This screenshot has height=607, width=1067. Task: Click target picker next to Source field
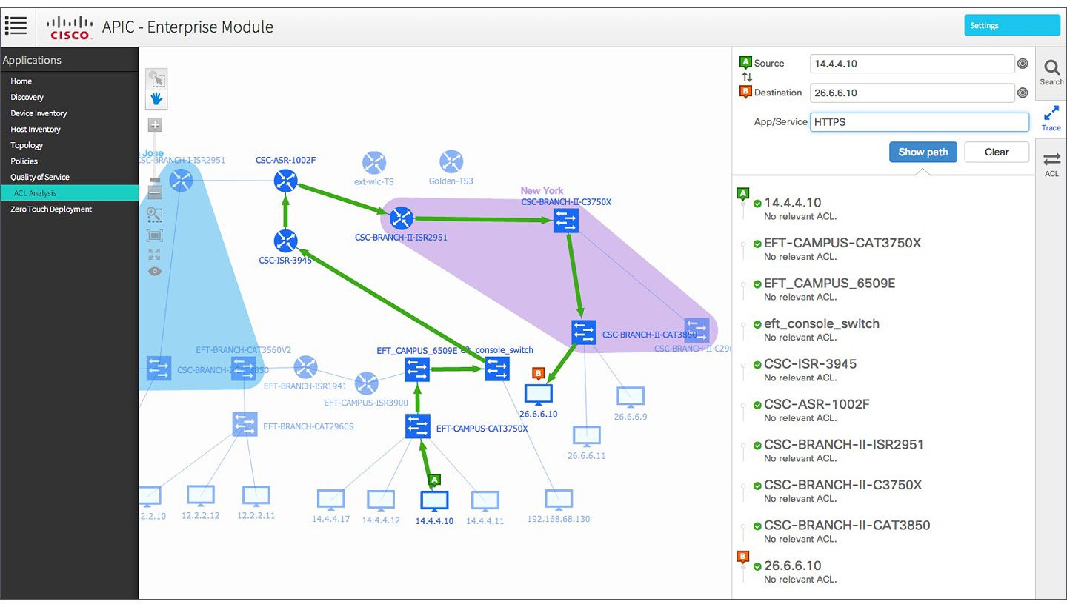(1023, 64)
